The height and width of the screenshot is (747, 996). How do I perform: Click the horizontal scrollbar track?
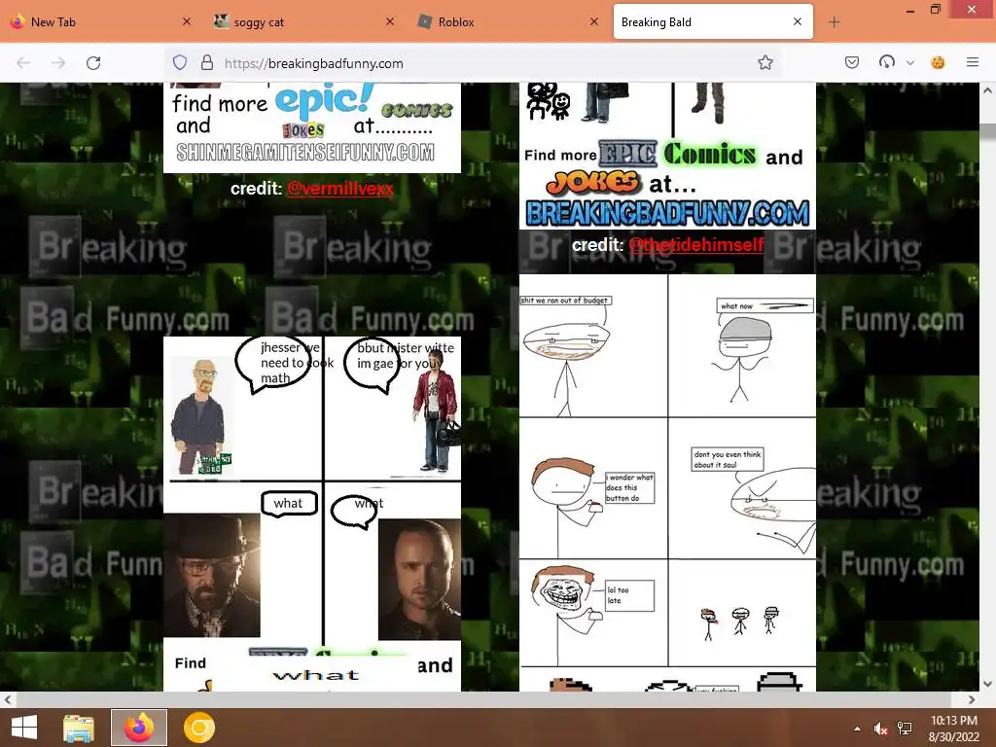489,699
